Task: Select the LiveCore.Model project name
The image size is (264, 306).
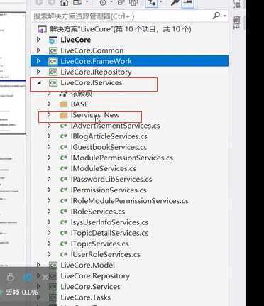Action: 88,265
